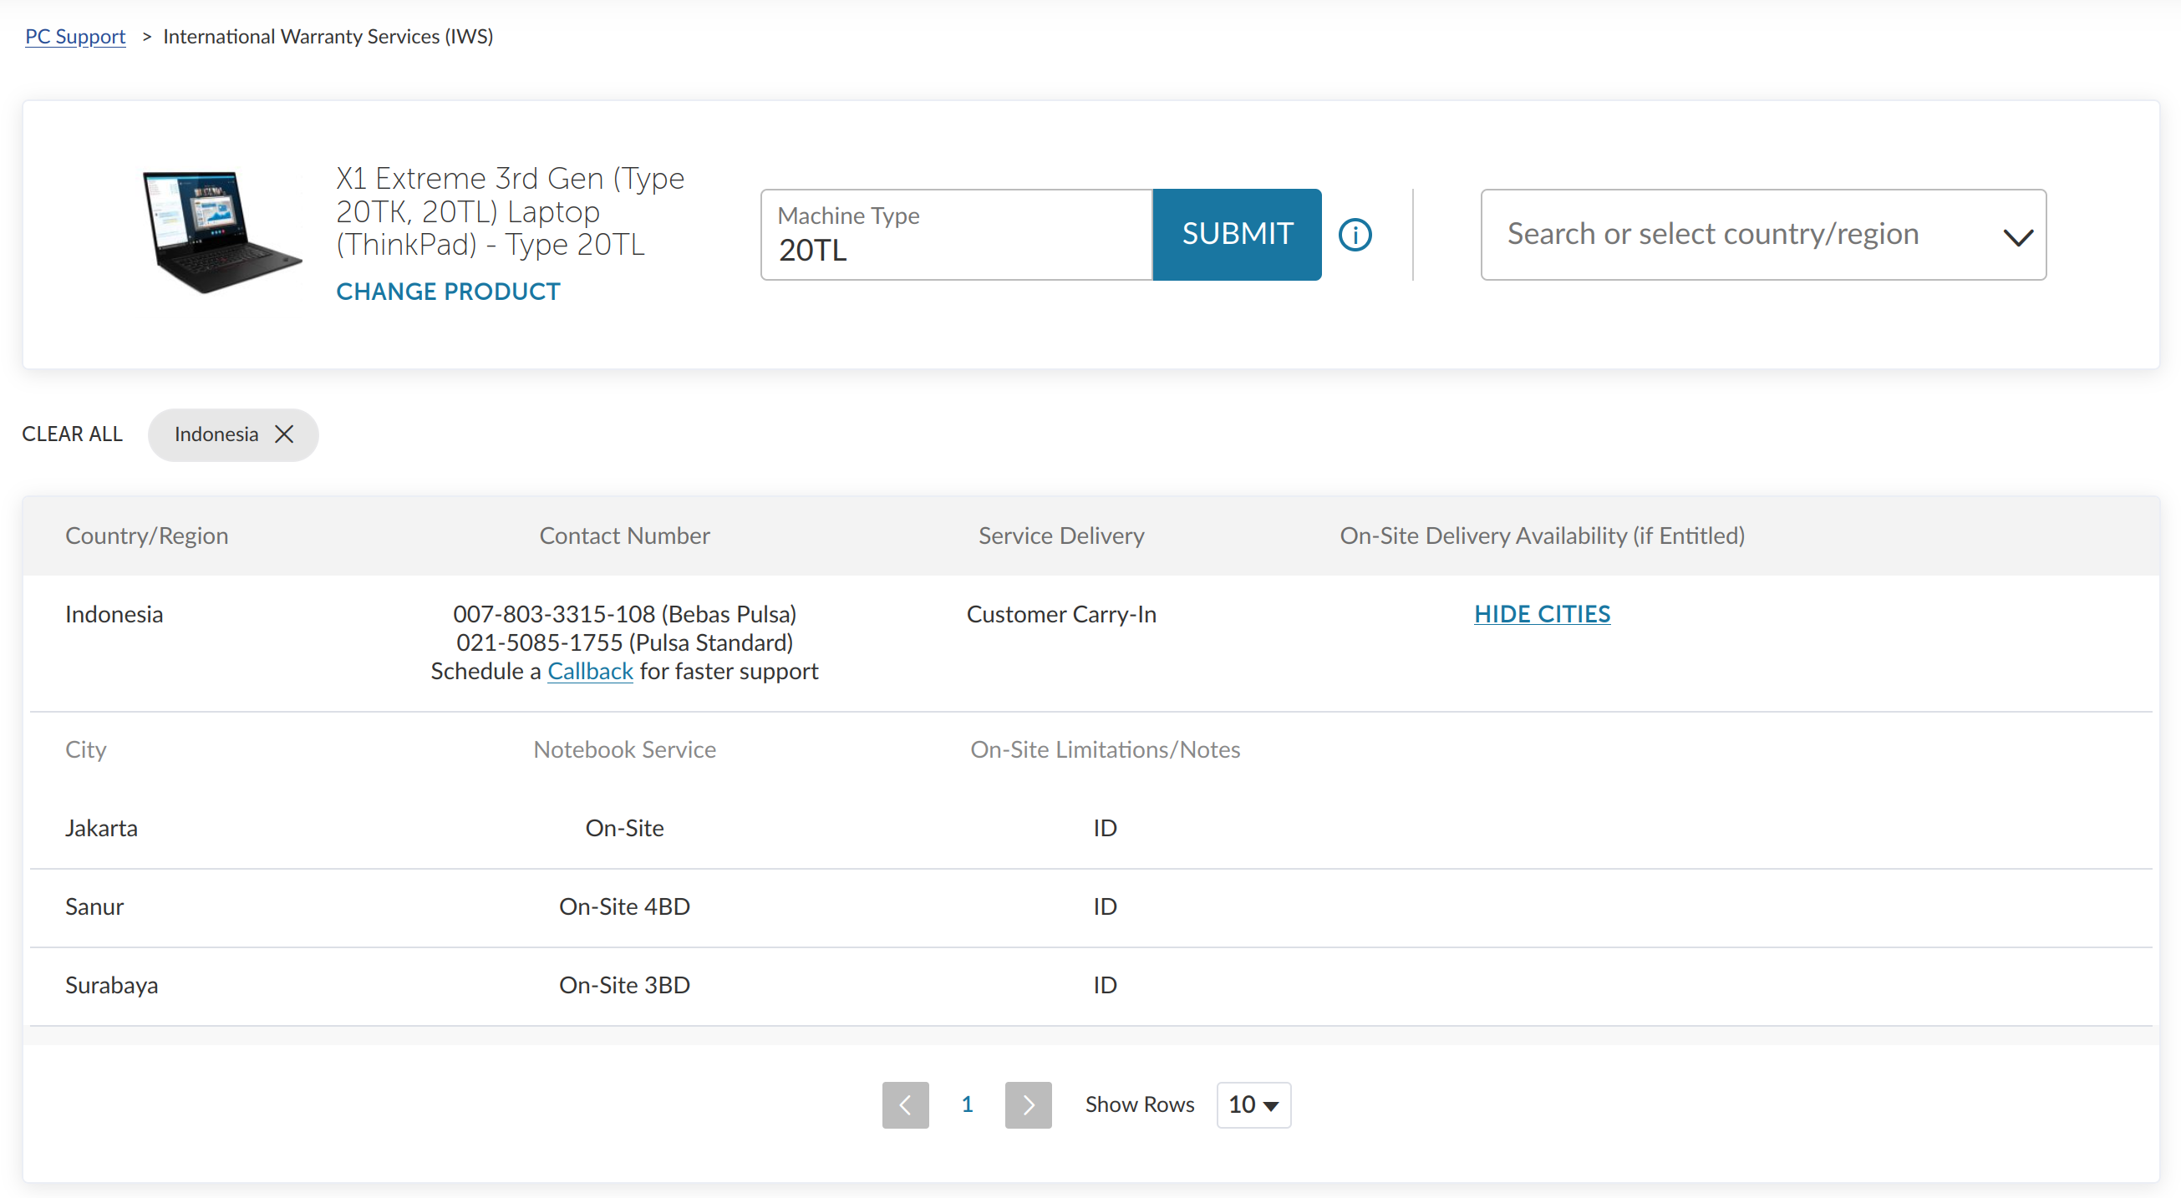
Task: Click the Surabaya city cell
Action: pyautogui.click(x=112, y=986)
